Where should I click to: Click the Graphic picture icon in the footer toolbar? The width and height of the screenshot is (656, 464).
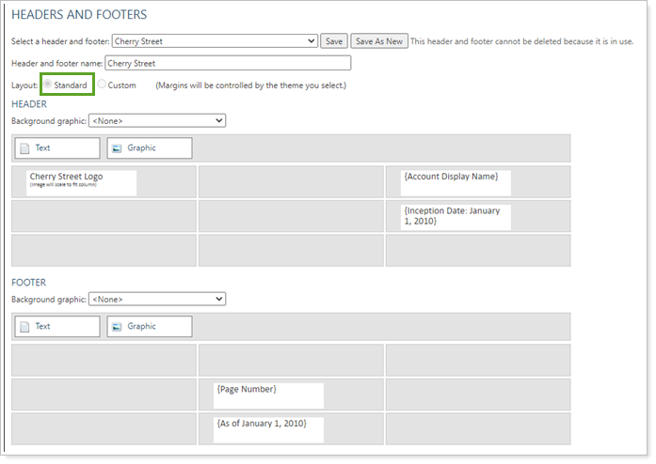pyautogui.click(x=116, y=327)
